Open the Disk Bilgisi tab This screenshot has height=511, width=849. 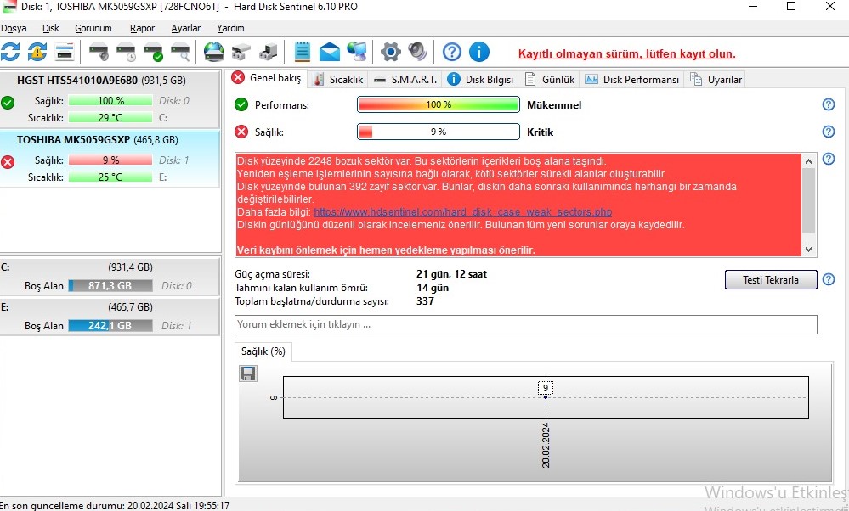pyautogui.click(x=480, y=80)
